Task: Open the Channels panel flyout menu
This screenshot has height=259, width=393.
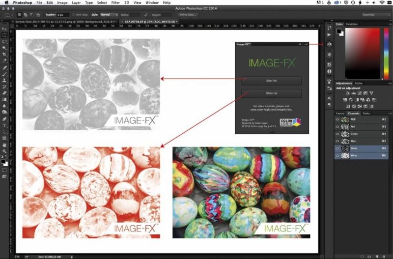Action: coord(390,114)
